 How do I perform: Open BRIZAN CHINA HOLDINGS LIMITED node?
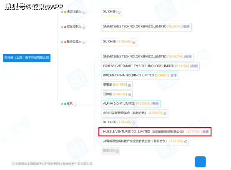[141, 76]
